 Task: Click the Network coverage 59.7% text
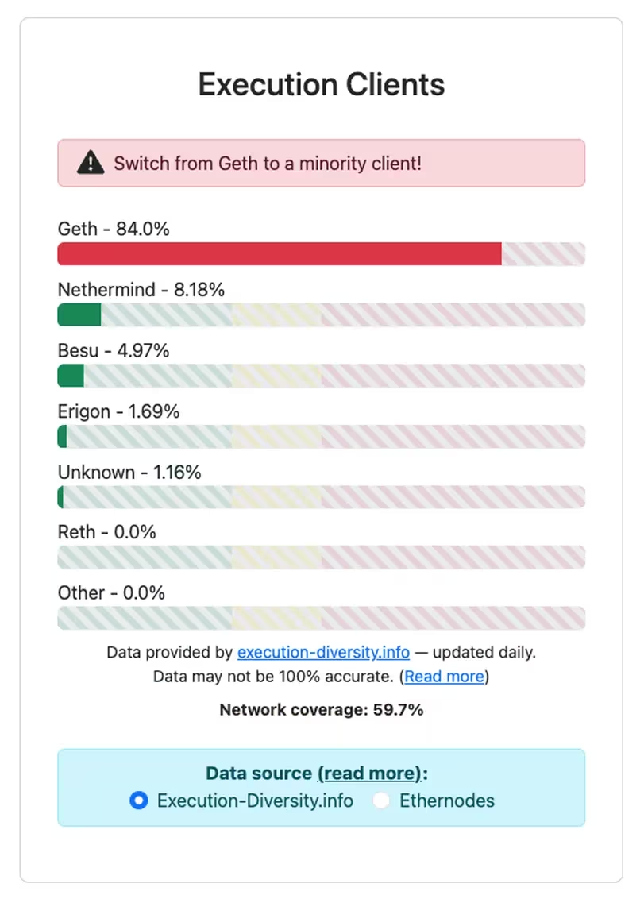click(x=321, y=710)
